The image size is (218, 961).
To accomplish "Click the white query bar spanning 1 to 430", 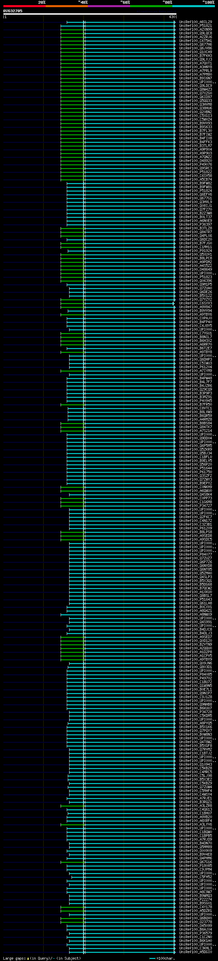I will point(90,14).
